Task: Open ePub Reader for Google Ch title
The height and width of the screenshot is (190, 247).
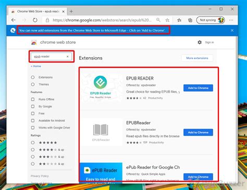Action: click(x=153, y=167)
